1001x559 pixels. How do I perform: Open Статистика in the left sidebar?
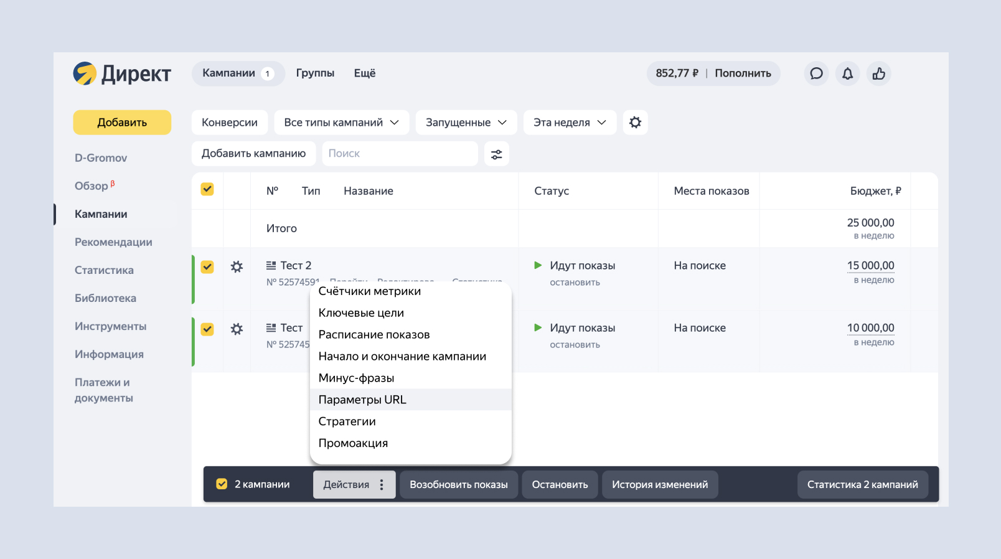104,270
